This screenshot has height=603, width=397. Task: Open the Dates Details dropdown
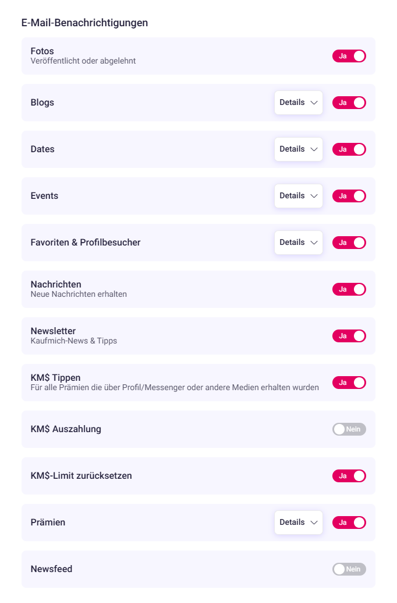(x=298, y=149)
